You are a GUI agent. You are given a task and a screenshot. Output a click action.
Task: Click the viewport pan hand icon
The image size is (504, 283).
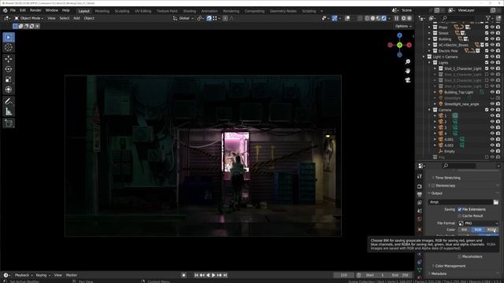click(x=408, y=71)
